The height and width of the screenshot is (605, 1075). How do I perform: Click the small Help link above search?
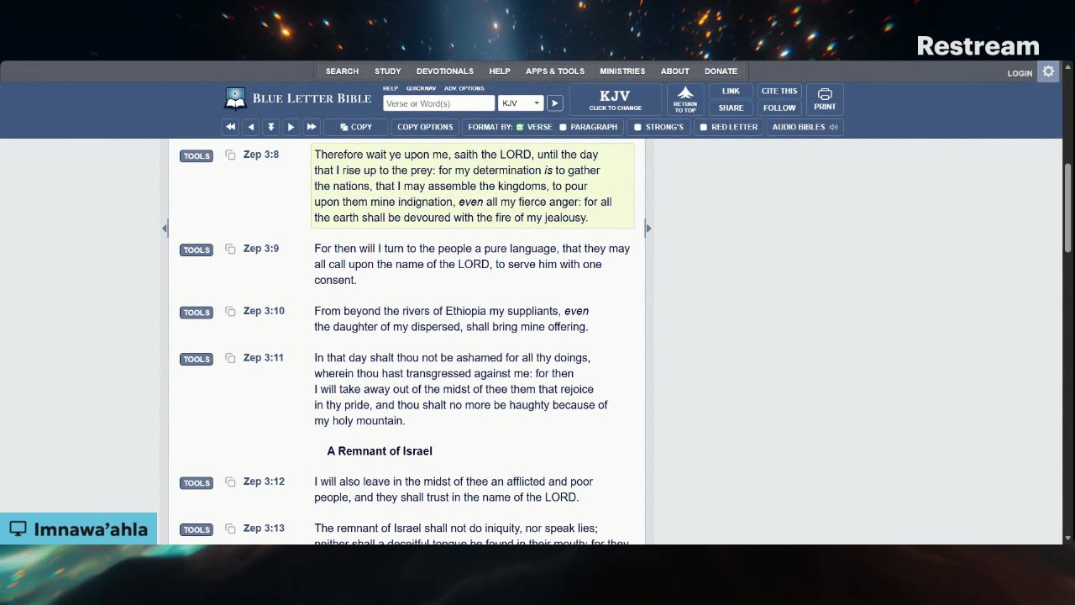pyautogui.click(x=391, y=88)
